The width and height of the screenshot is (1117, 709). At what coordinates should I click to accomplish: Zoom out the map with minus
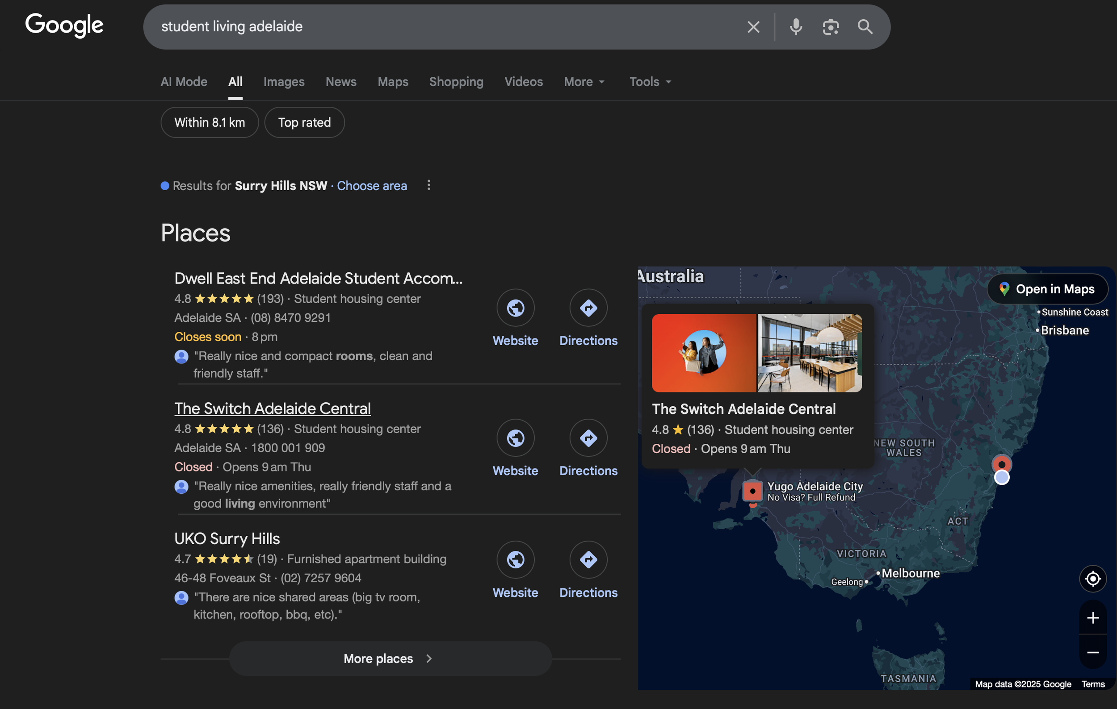coord(1092,652)
